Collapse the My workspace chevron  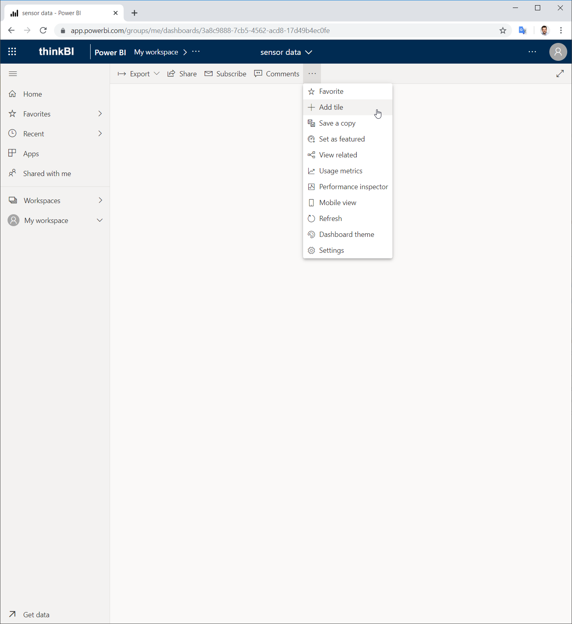[100, 220]
